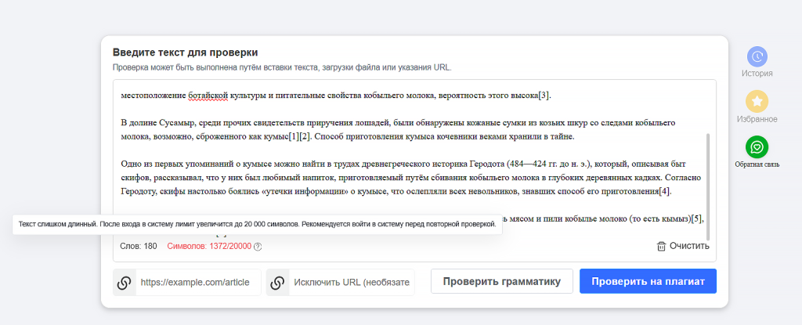
Task: Open the Обратная связь feedback chat icon
Action: (757, 147)
